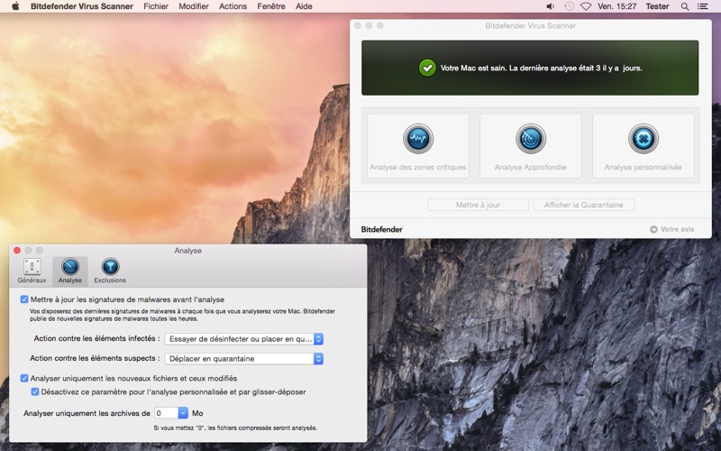721x451 pixels.
Task: Close the Analyse preferences window
Action: [17, 251]
